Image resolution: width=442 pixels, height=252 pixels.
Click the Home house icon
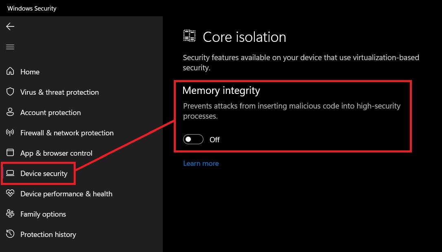coord(10,71)
